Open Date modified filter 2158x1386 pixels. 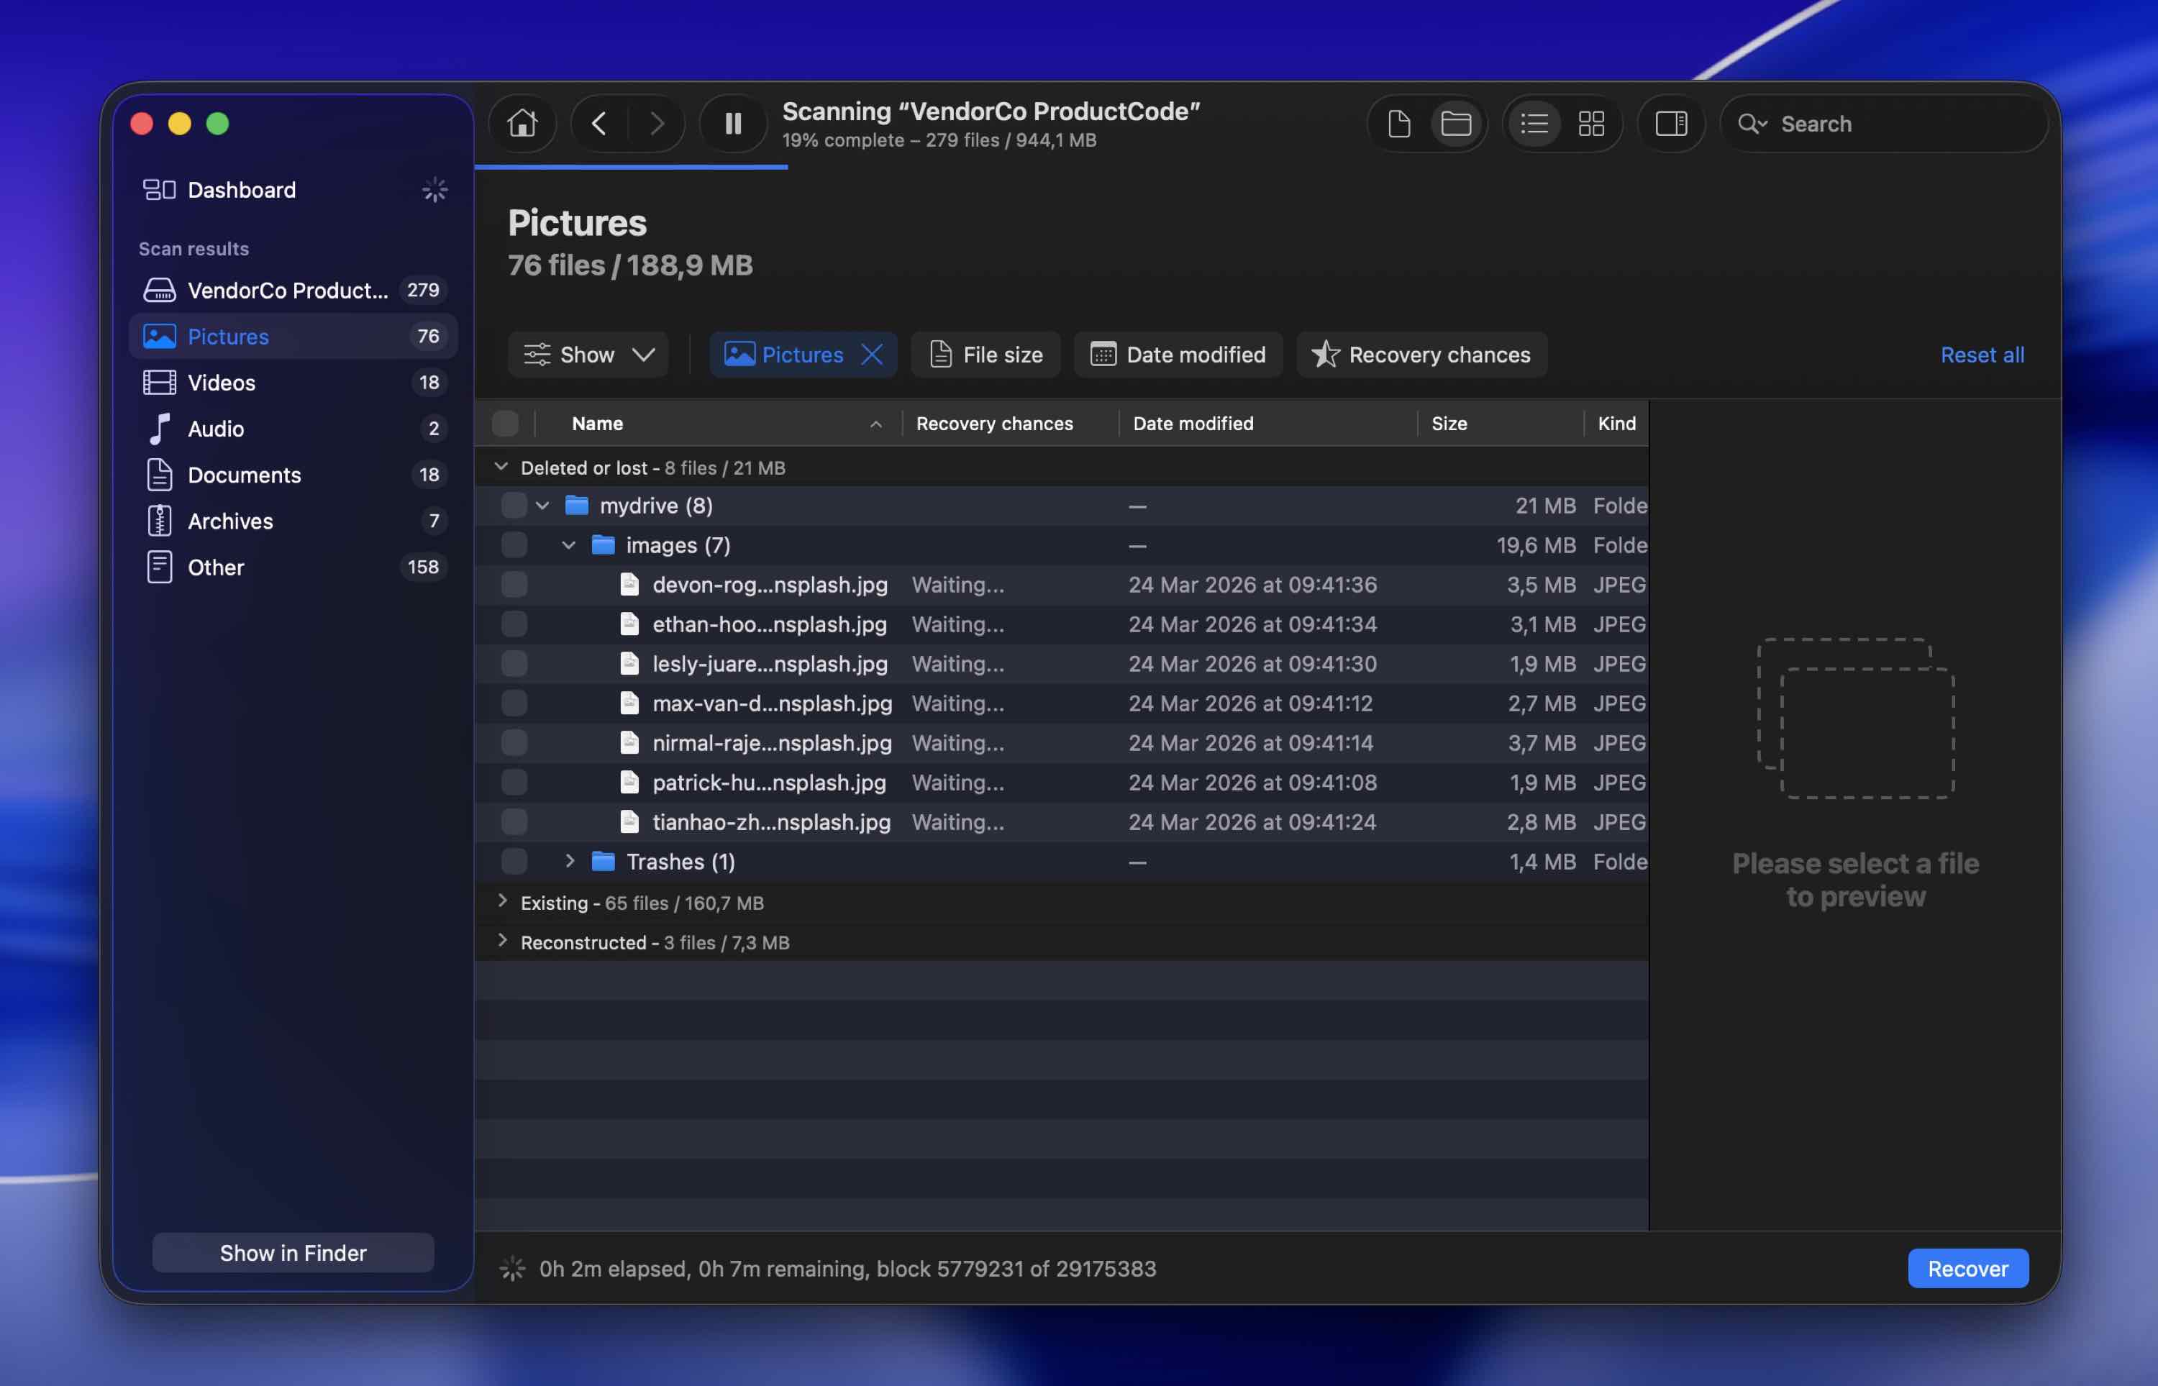tap(1178, 355)
